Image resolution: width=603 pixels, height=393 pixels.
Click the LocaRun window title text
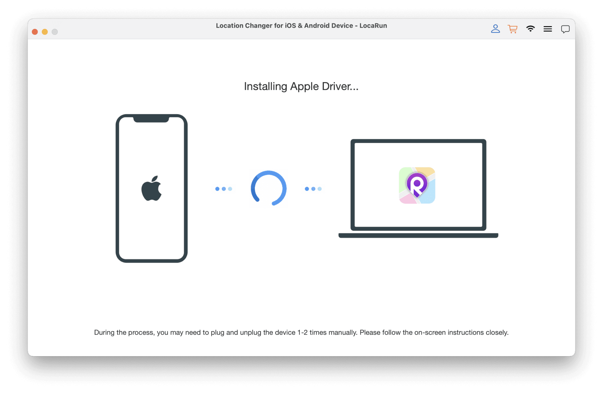[301, 26]
